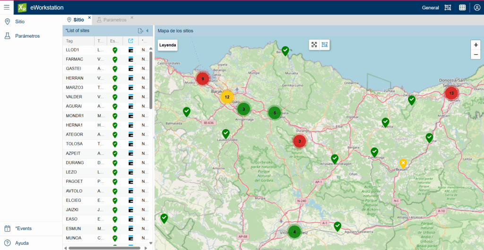Click the green marker near Balmaseda
Image resolution: width=484 pixels, height=250 pixels.
click(x=186, y=112)
